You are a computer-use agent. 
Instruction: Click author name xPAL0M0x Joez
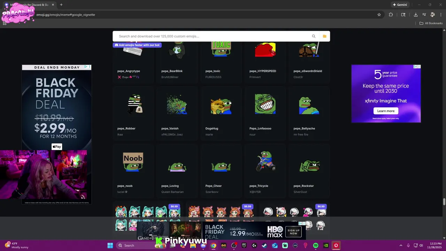pyautogui.click(x=172, y=135)
